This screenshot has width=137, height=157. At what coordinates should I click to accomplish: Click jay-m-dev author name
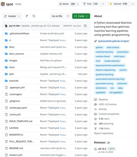15,26
